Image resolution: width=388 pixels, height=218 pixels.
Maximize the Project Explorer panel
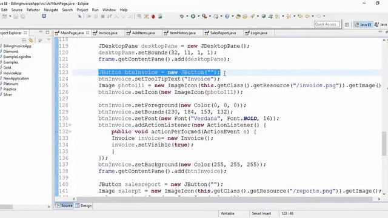pos(47,32)
